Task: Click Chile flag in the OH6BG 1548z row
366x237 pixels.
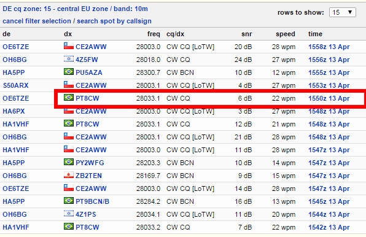Action: [69, 136]
